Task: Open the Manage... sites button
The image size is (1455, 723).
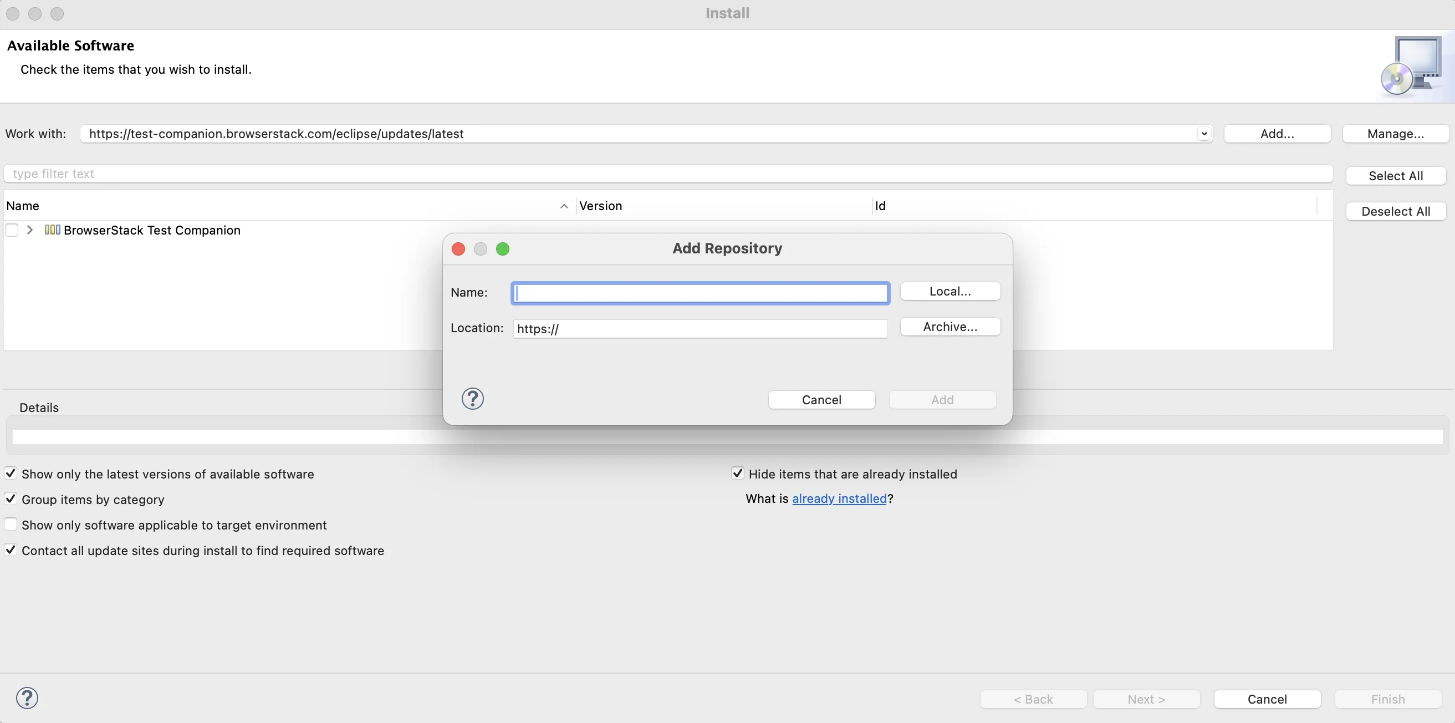Action: click(x=1395, y=134)
